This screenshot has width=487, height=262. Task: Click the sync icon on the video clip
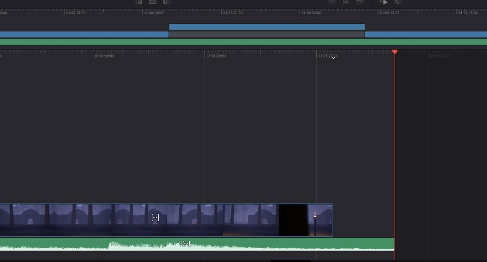coord(155,217)
